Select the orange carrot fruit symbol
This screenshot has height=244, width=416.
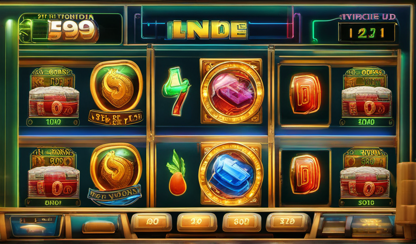(x=176, y=172)
